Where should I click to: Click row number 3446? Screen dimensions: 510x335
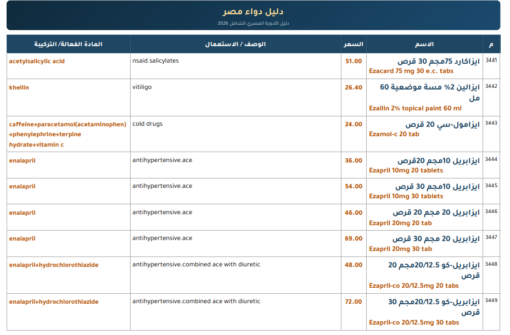point(491,211)
